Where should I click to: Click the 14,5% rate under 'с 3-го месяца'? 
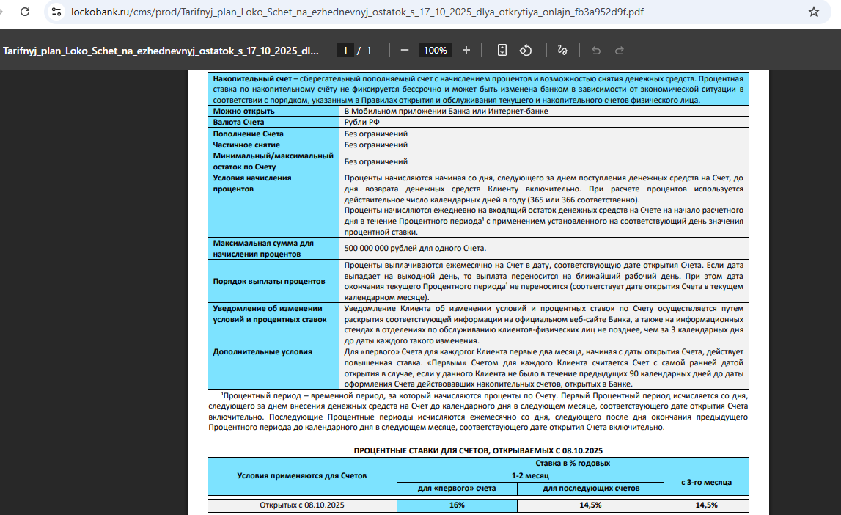[705, 505]
